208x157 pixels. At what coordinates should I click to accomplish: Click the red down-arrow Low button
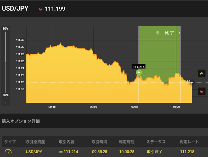(202, 91)
